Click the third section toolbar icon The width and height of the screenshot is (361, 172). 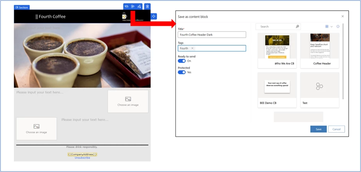click(x=139, y=7)
